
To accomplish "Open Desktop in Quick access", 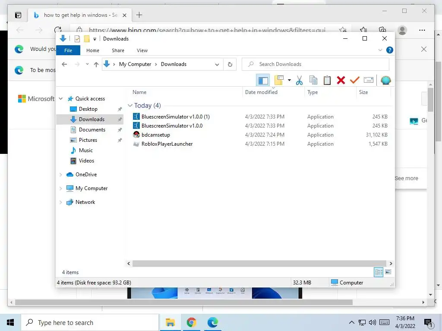I will point(88,109).
